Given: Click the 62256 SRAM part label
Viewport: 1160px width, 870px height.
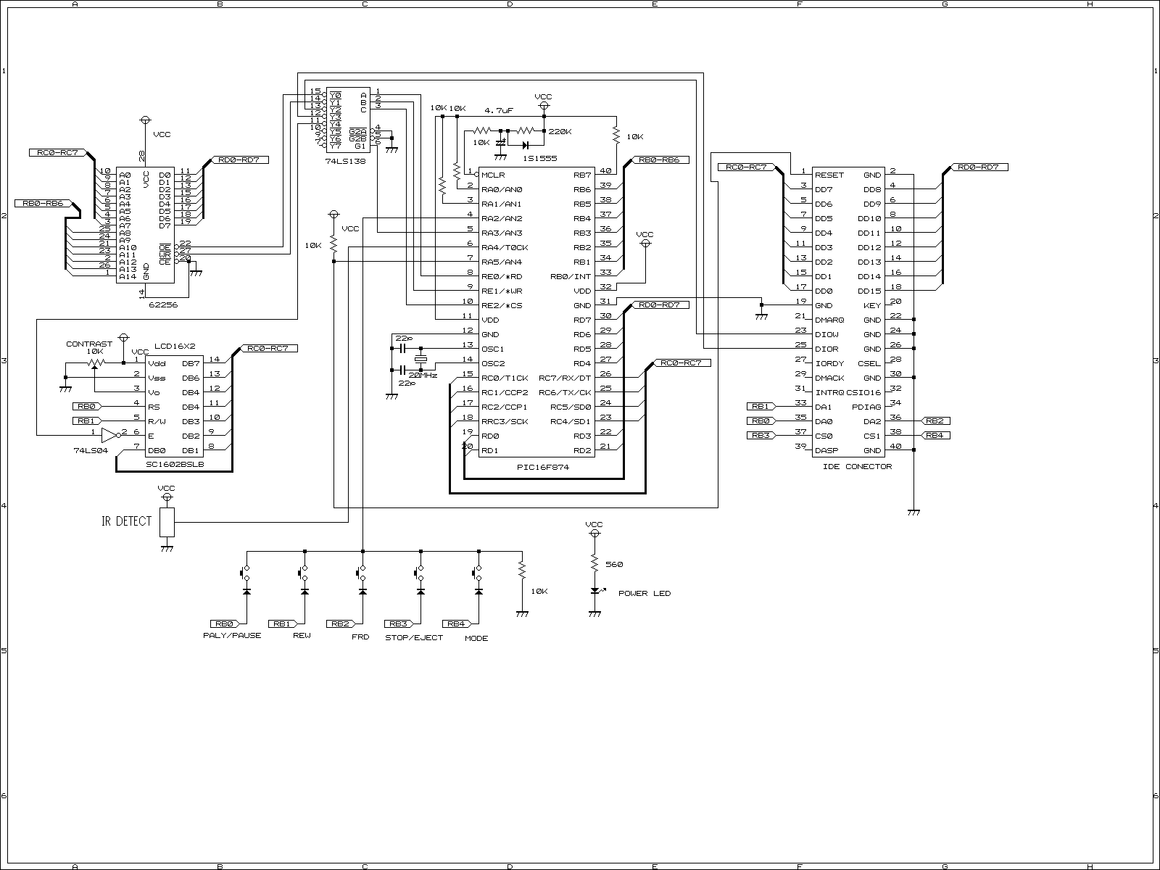Looking at the screenshot, I should click(163, 305).
